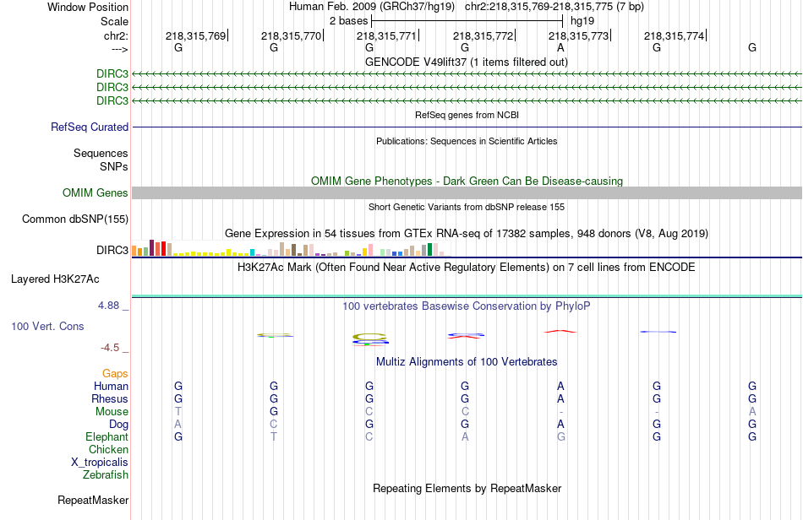
Task: Click the C base in the Dog row
Action: point(274,425)
